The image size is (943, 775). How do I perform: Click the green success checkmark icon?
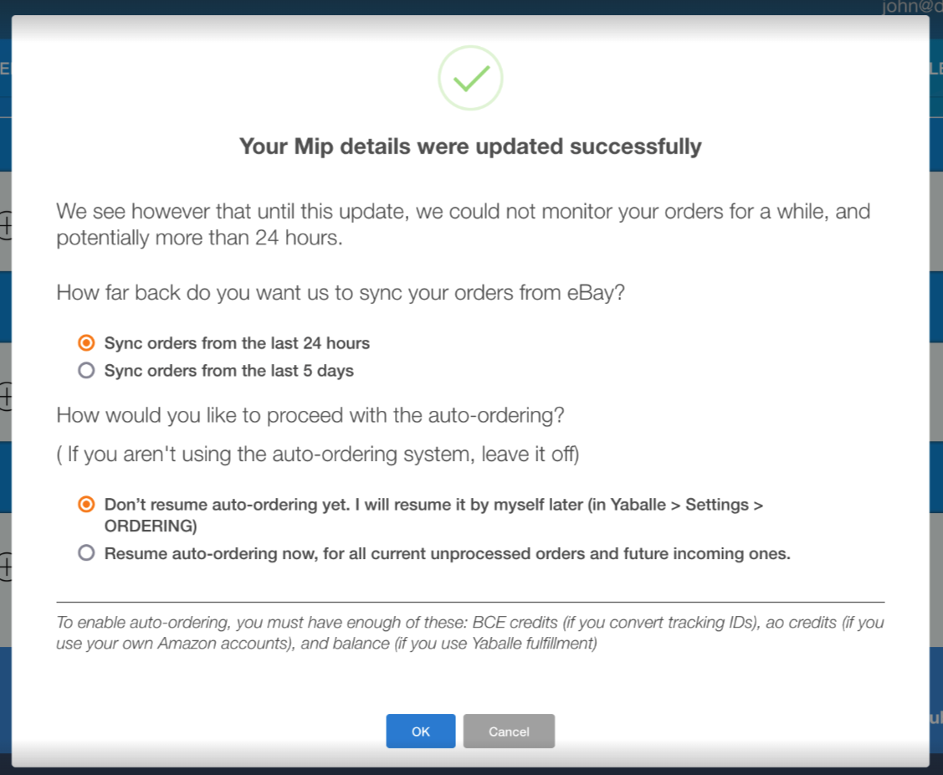(x=470, y=78)
